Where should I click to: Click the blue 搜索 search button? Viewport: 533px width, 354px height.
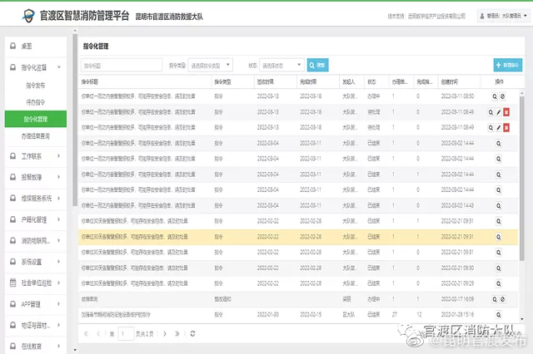pos(317,65)
